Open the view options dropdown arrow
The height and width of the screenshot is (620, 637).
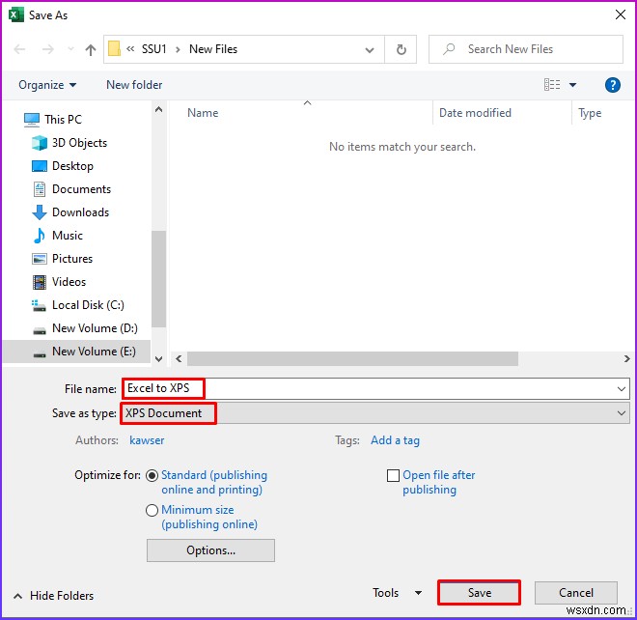pyautogui.click(x=572, y=85)
